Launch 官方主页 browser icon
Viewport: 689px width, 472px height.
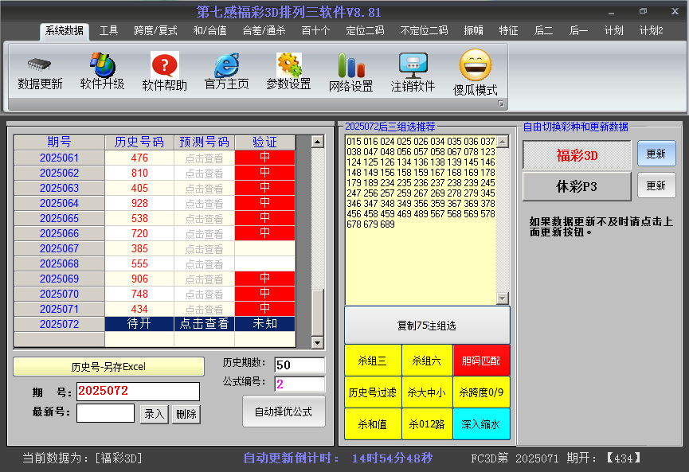pos(227,65)
